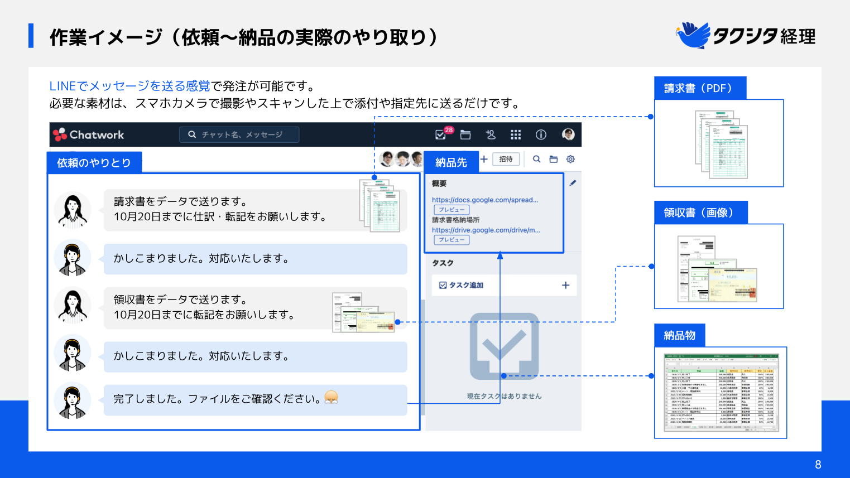850x478 pixels.
Task: Open the chat settings gear icon
Action: 570,159
